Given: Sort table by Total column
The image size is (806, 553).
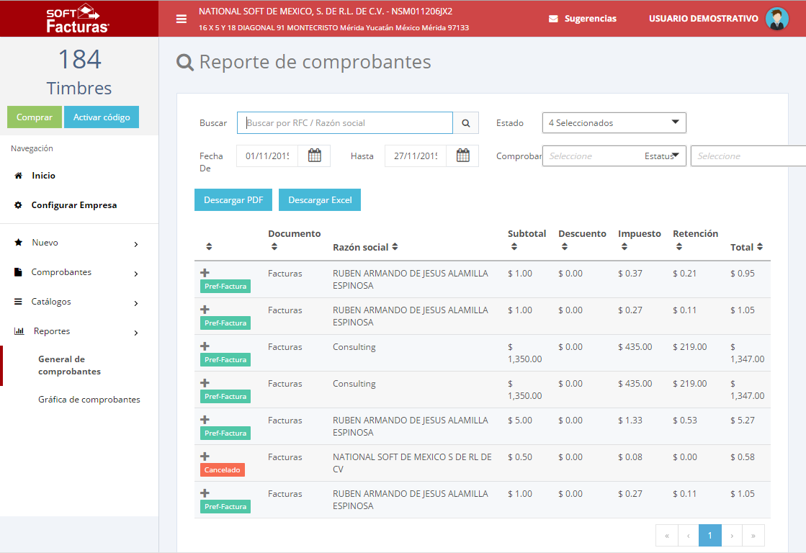Looking at the screenshot, I should (x=759, y=247).
